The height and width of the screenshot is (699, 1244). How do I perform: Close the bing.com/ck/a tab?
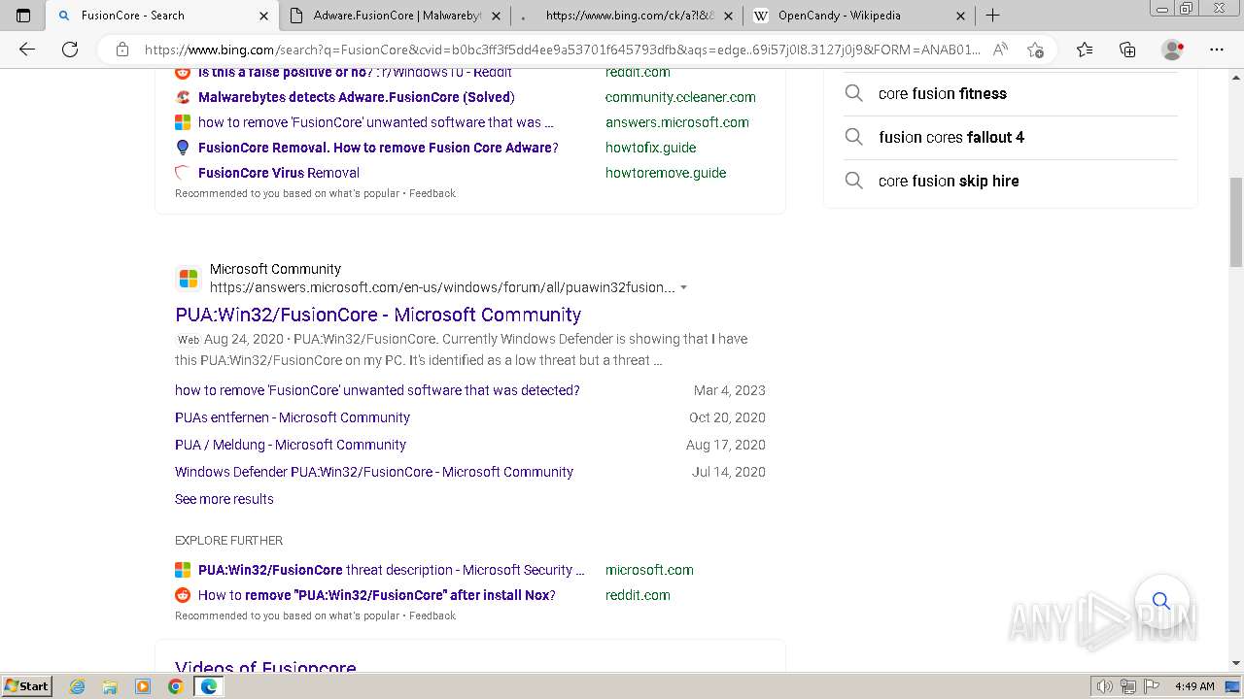point(728,16)
